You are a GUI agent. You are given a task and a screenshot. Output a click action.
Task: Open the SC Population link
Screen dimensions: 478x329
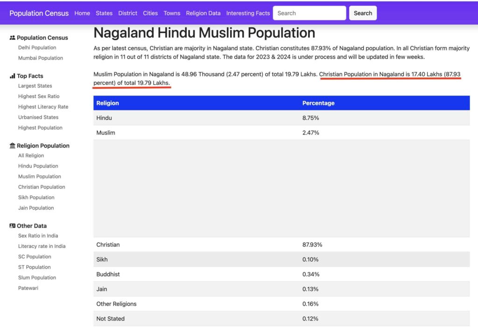pos(35,257)
